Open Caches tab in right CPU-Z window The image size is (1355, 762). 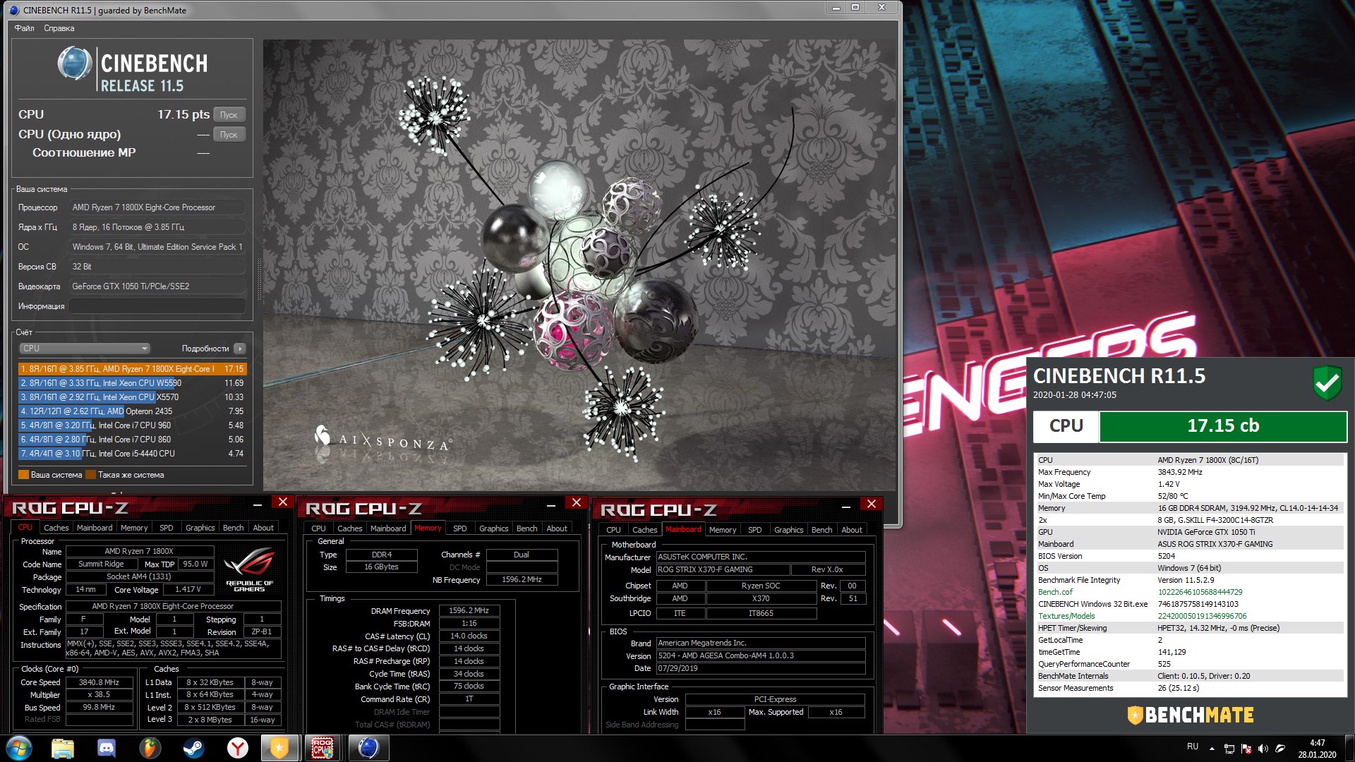click(x=645, y=530)
